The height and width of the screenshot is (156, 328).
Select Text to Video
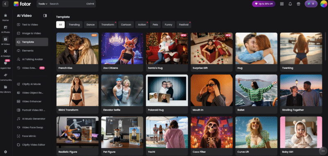32,25
